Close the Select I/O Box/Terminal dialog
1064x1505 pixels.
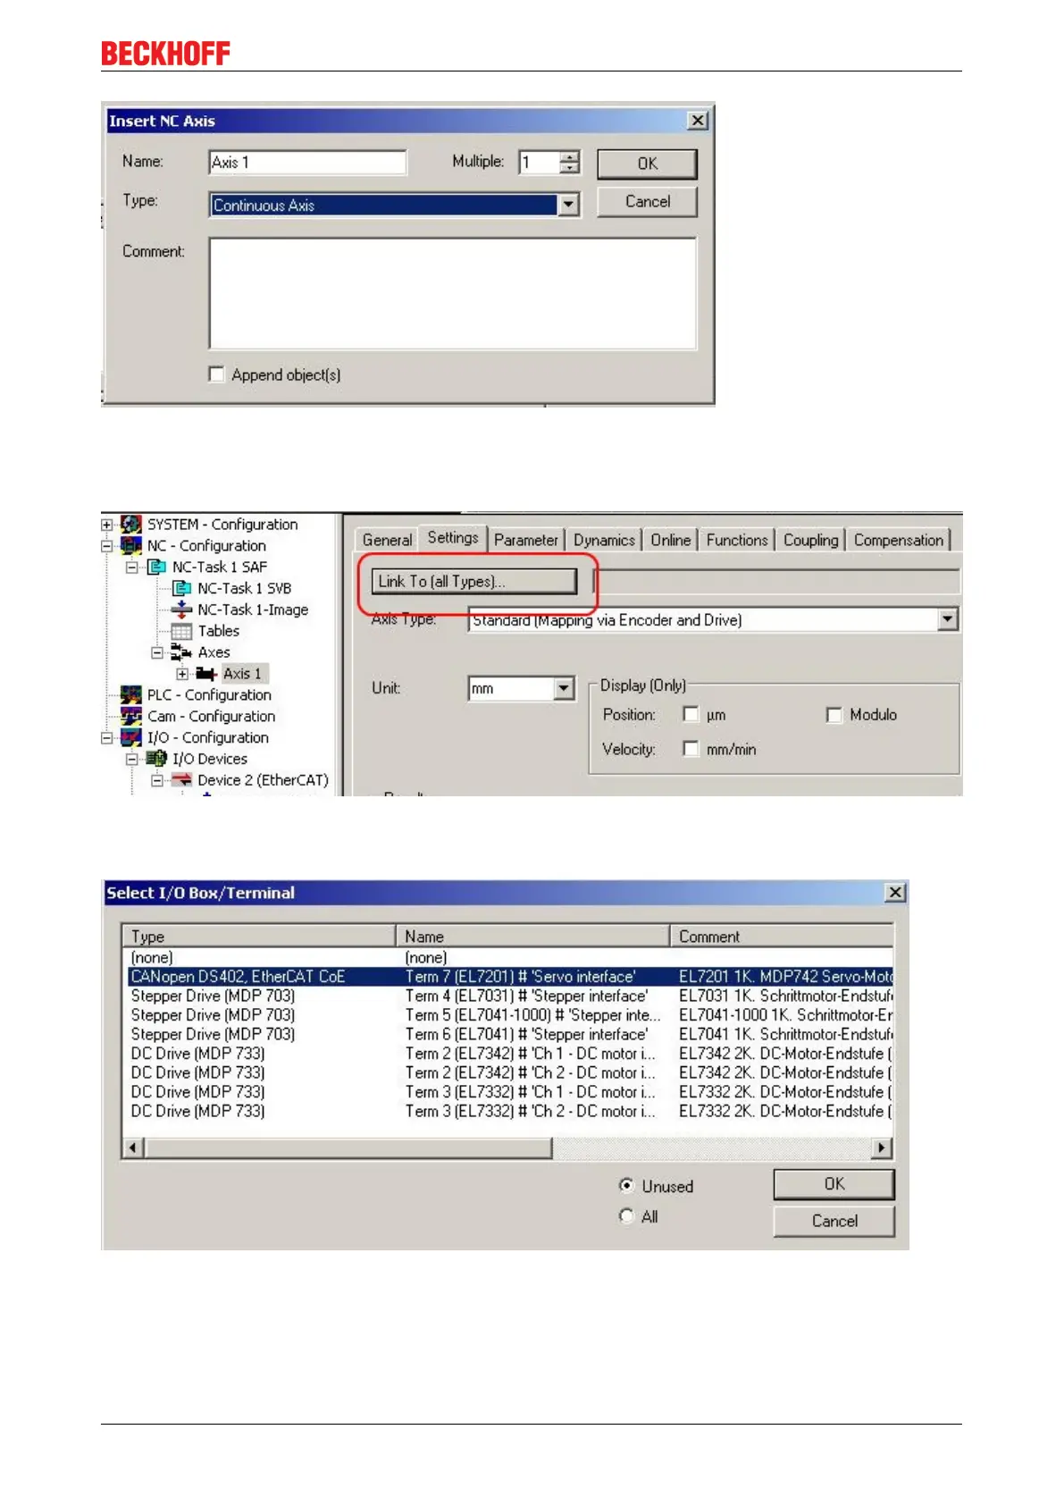click(x=895, y=893)
